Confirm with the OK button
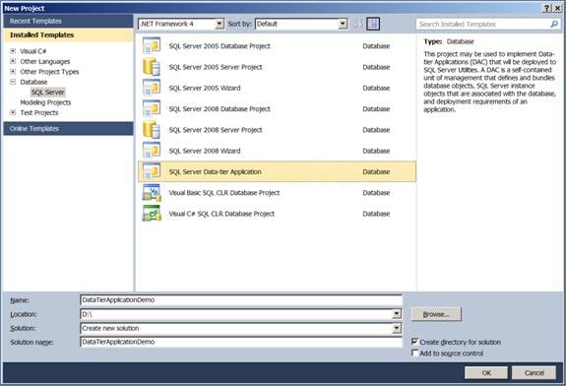This screenshot has width=566, height=386. 486,372
